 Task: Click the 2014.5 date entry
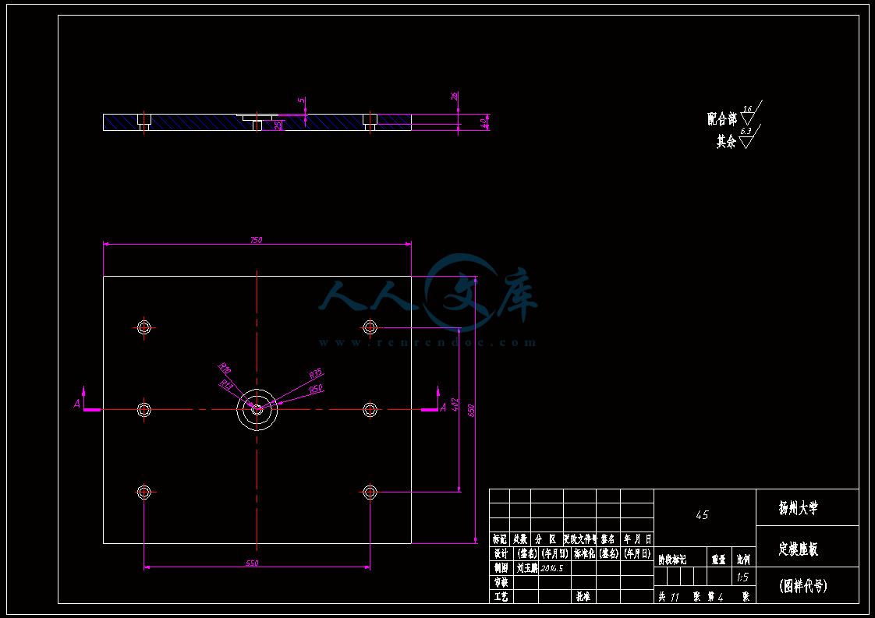pyautogui.click(x=552, y=568)
